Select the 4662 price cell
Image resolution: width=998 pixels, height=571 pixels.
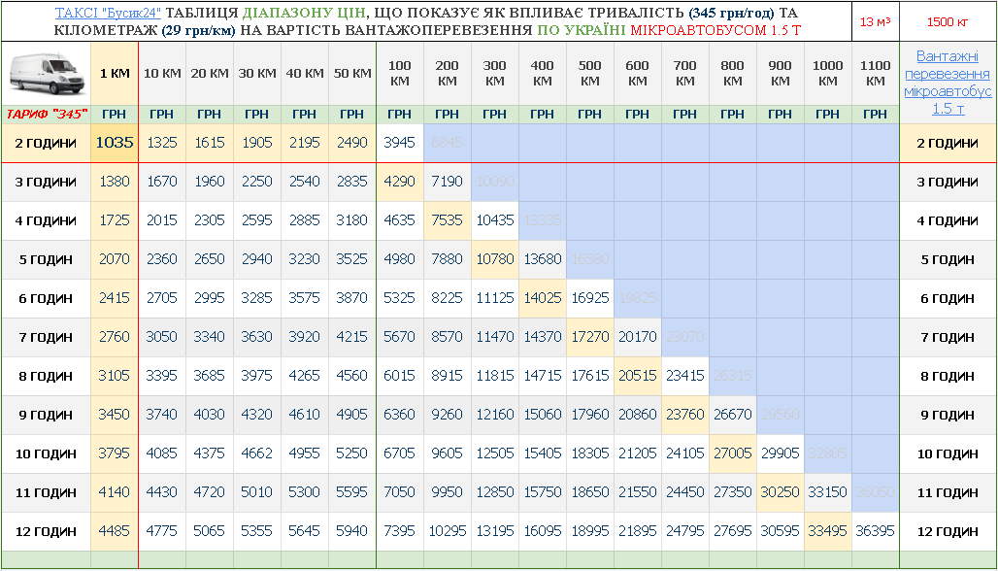pyautogui.click(x=256, y=453)
